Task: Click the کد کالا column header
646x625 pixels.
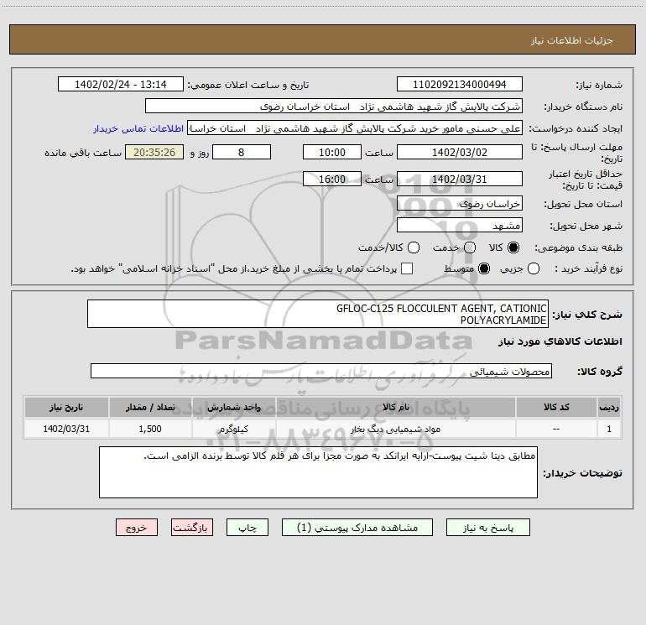Action: [556, 407]
